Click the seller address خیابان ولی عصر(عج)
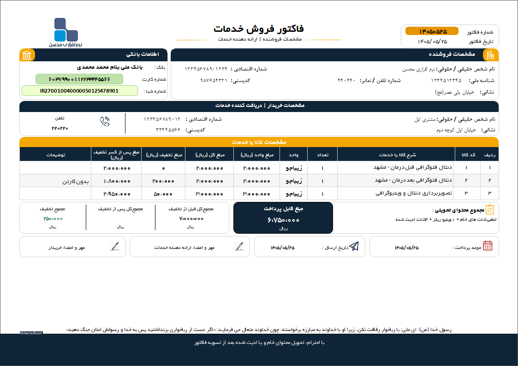Viewport: 518px width, 366px height. coord(454,92)
